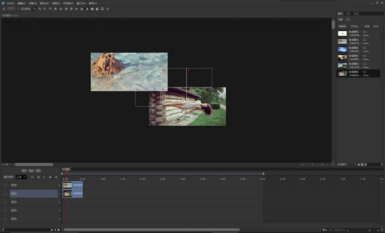Open the zoom percentage dropdown below the preview
Screen dimensions: 385x233
click(6, 164)
